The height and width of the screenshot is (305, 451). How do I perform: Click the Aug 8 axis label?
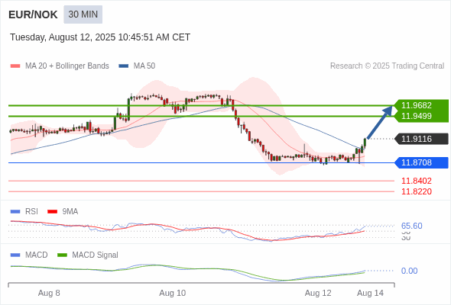49,293
